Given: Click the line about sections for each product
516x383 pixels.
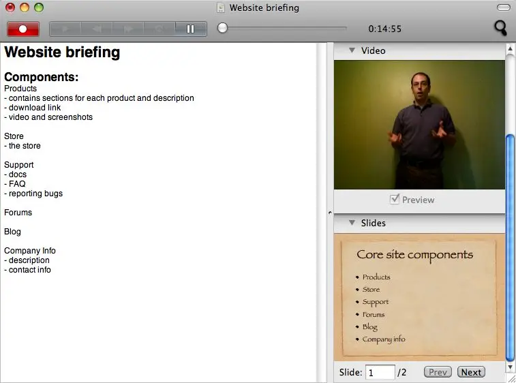Looking at the screenshot, I should point(99,98).
